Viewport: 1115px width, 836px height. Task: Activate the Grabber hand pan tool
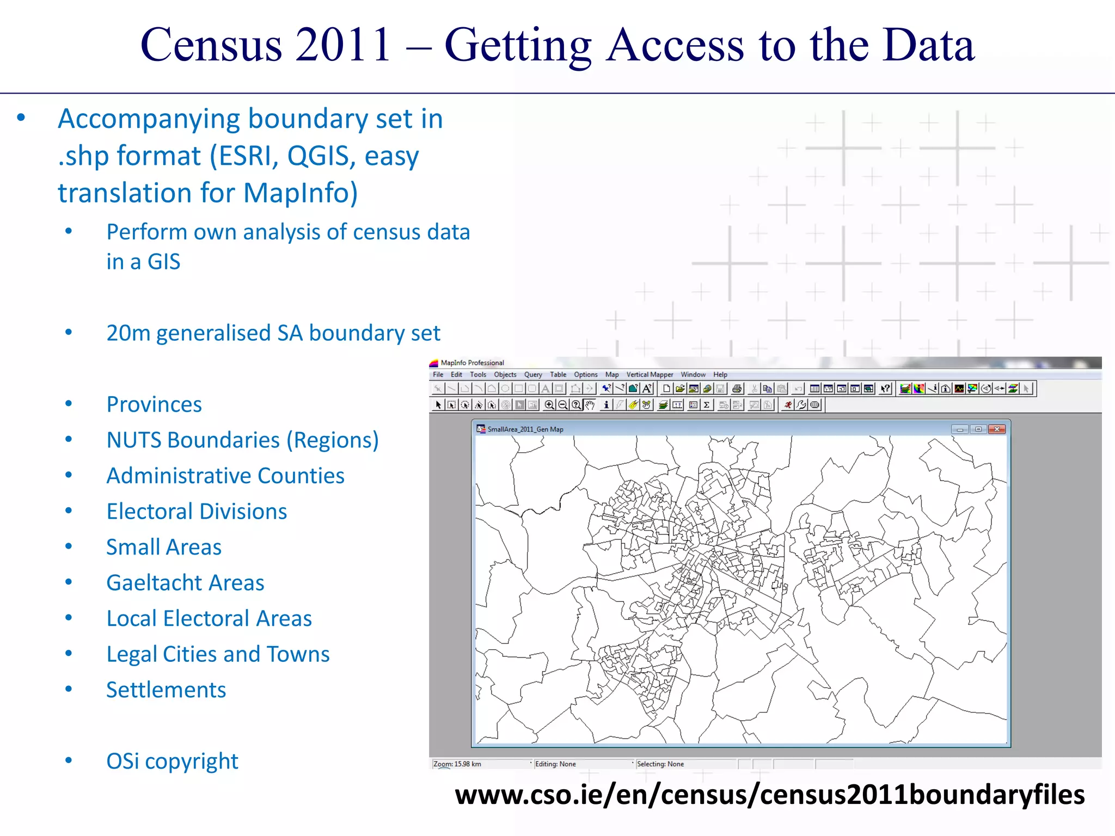click(x=590, y=405)
